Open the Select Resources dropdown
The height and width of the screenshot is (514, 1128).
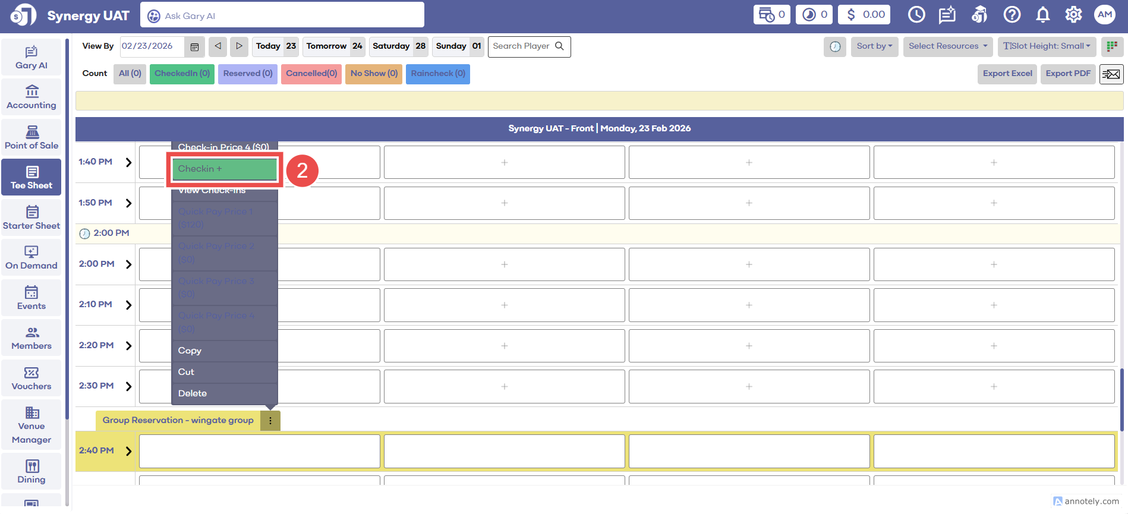[947, 46]
